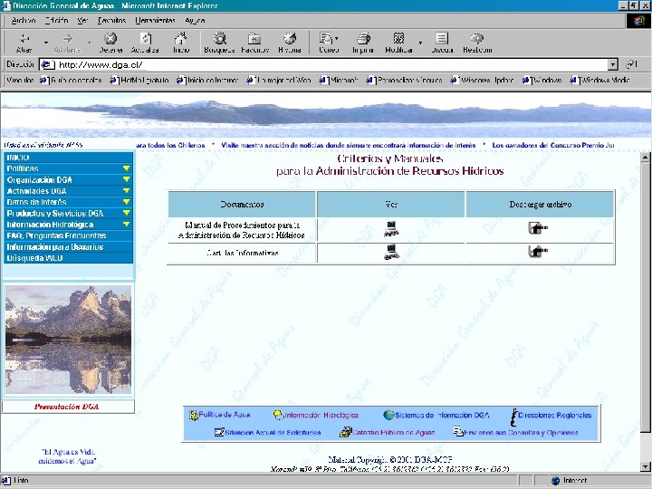Open Windows Update links-bar shortcut

(x=483, y=80)
